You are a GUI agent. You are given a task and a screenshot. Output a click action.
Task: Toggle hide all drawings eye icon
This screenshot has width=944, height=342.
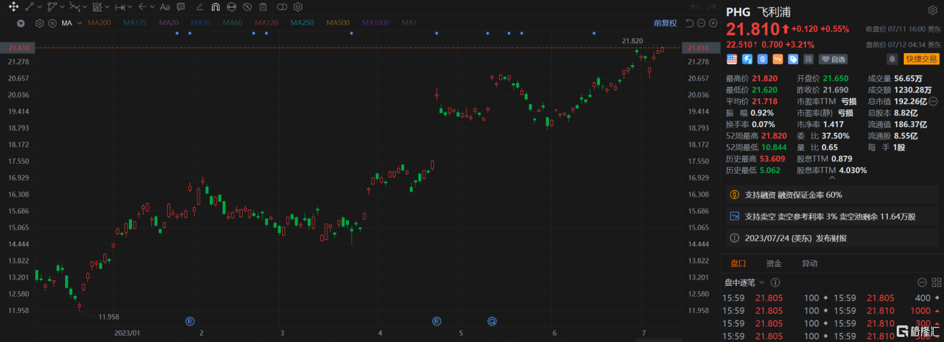pyautogui.click(x=247, y=7)
